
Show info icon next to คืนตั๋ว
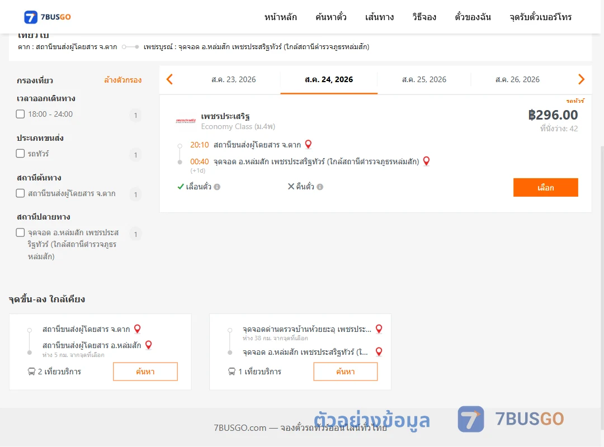(x=320, y=187)
